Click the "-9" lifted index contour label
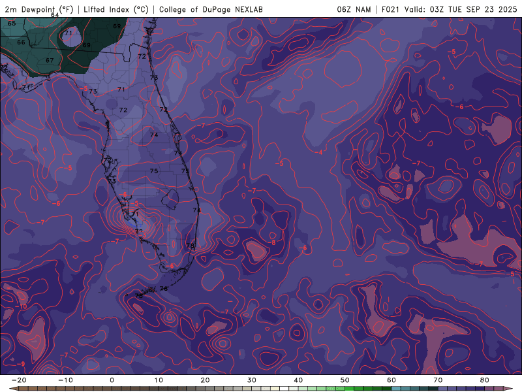This screenshot has height=392, width=522. point(21,364)
